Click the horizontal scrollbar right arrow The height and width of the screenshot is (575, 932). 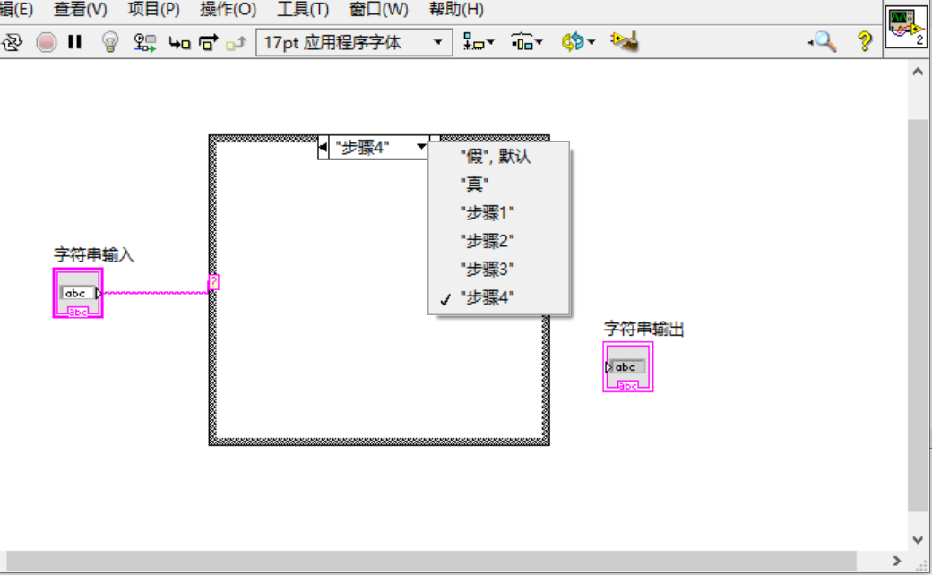coord(897,561)
